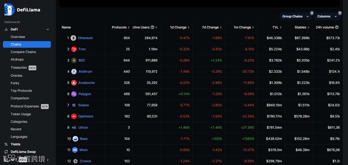
Task: Open the Avalanche chain link
Action: pos(87,83)
